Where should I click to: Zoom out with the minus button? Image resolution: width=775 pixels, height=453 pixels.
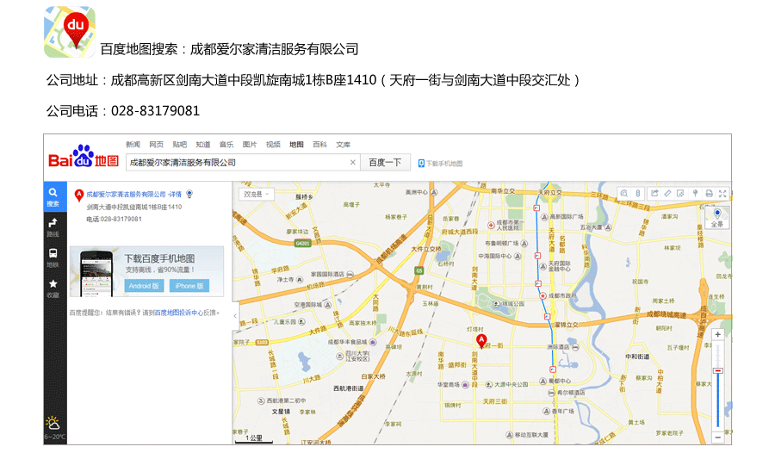click(x=717, y=437)
